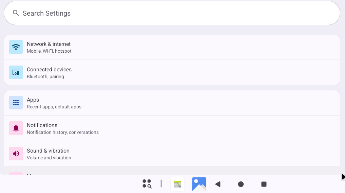345x193 pixels.
Task: Open Network & internet settings
Action: pyautogui.click(x=172, y=47)
